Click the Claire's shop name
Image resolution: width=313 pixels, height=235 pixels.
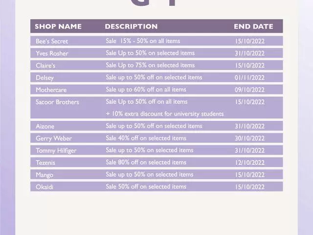pos(45,66)
